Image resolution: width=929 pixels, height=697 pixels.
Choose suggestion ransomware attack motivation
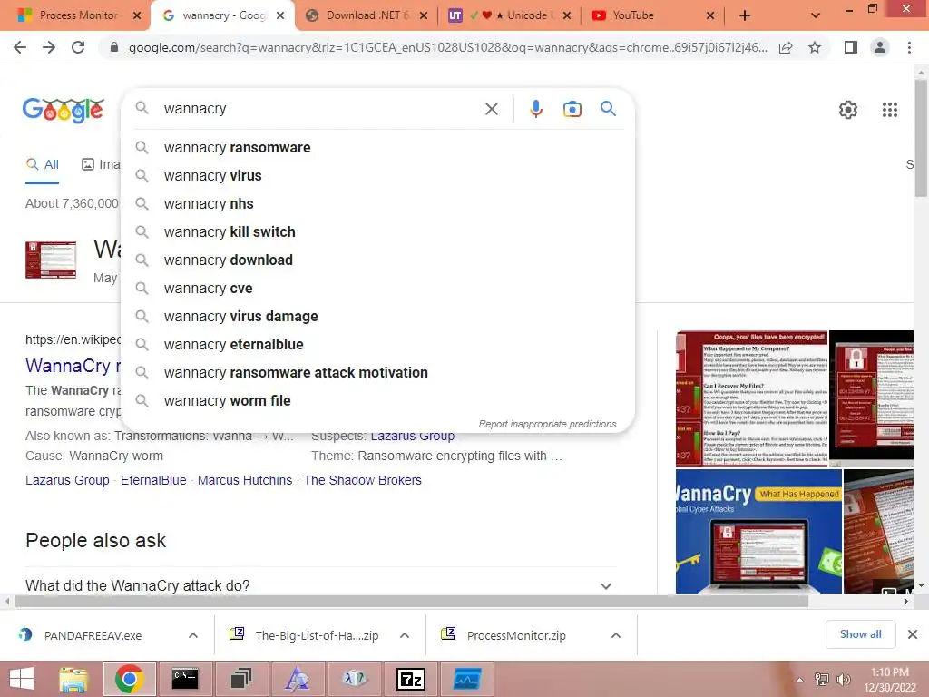coord(378,373)
